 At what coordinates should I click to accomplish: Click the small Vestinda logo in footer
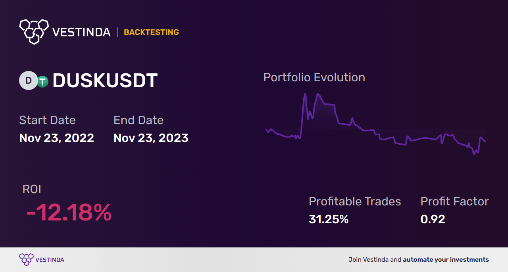pos(26,260)
